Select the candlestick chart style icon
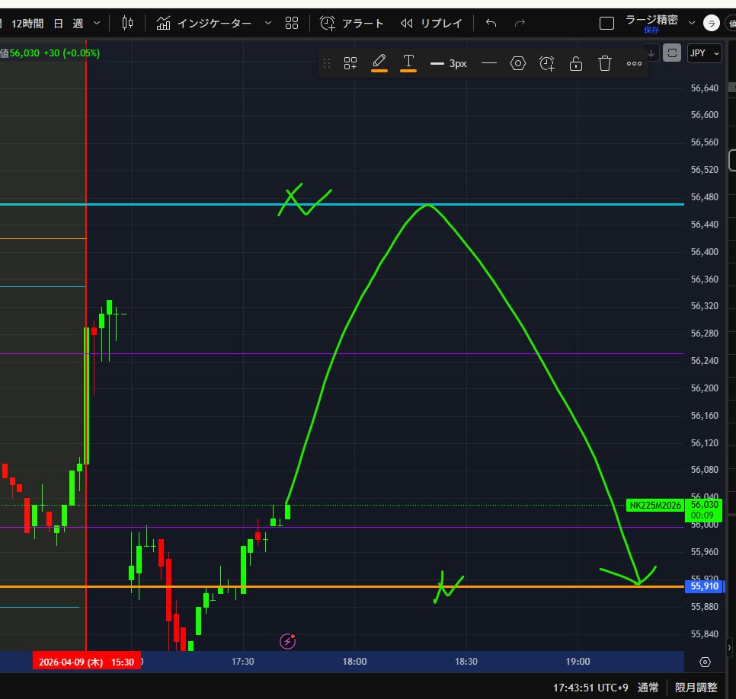Viewport: 736px width, 699px height. pyautogui.click(x=127, y=23)
